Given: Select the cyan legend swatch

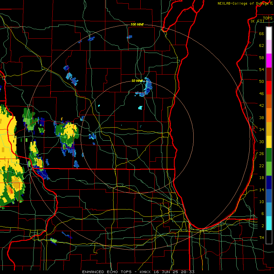Looking at the screenshot, I should [269, 223].
